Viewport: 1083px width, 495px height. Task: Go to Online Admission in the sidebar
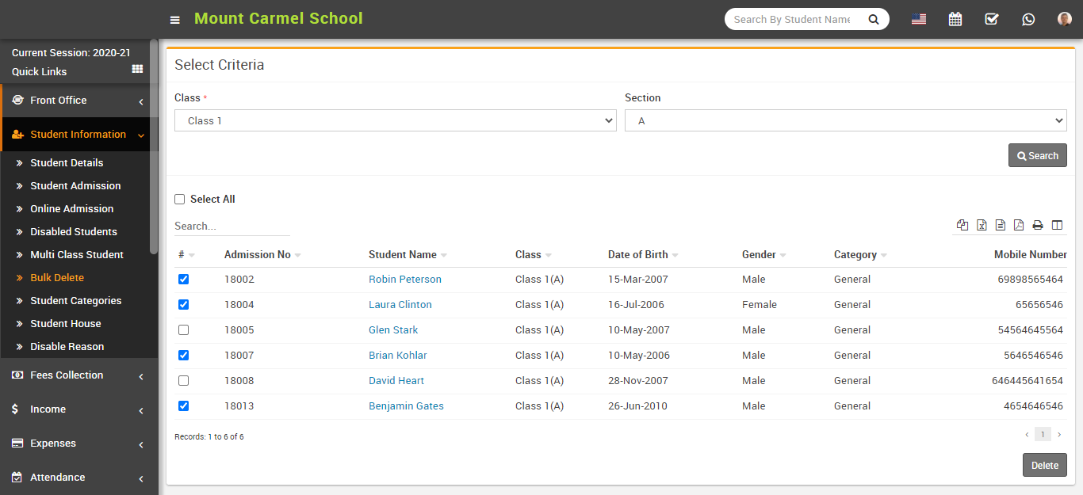click(x=71, y=208)
